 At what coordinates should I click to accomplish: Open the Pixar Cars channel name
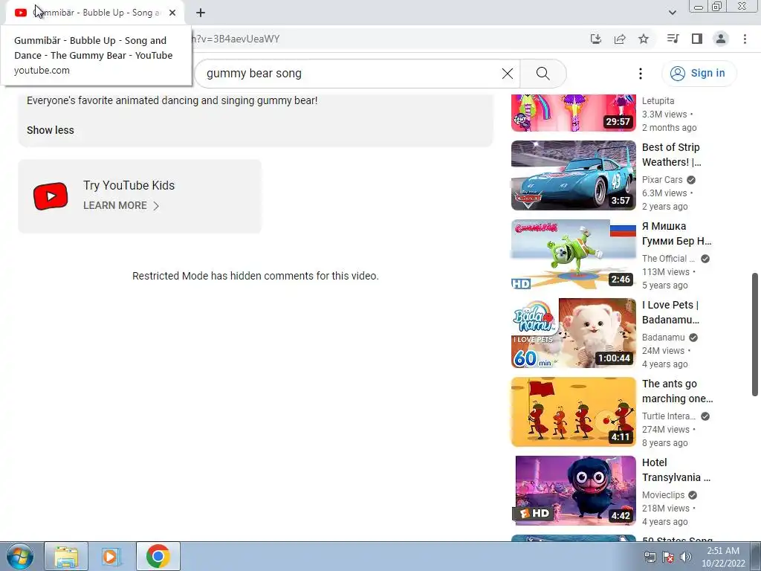(x=662, y=180)
